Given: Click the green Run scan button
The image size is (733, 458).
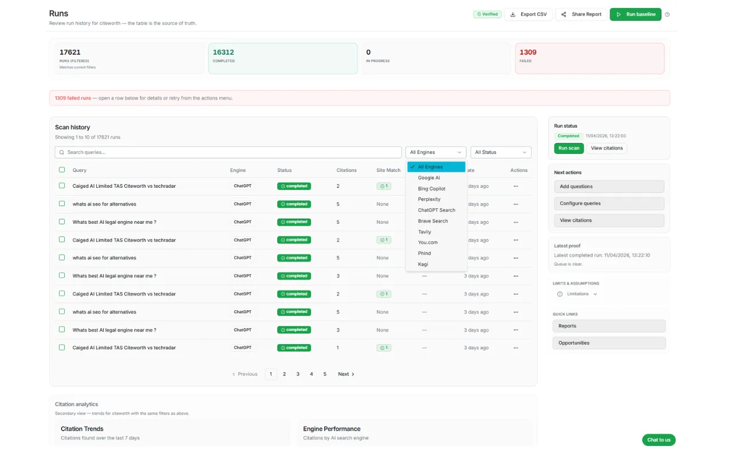Looking at the screenshot, I should tap(569, 148).
